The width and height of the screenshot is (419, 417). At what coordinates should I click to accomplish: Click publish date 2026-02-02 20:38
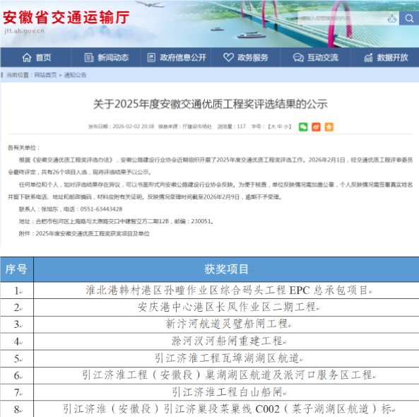tap(134, 127)
